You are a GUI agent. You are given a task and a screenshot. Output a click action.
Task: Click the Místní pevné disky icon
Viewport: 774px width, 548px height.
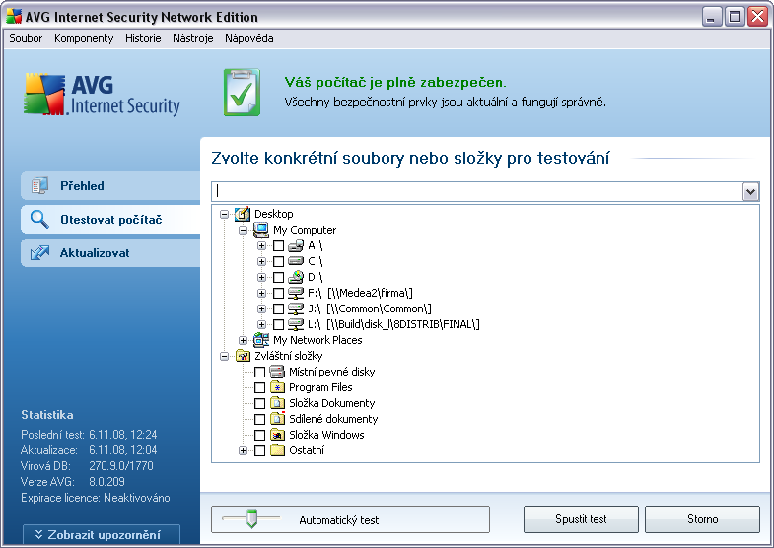pyautogui.click(x=277, y=372)
